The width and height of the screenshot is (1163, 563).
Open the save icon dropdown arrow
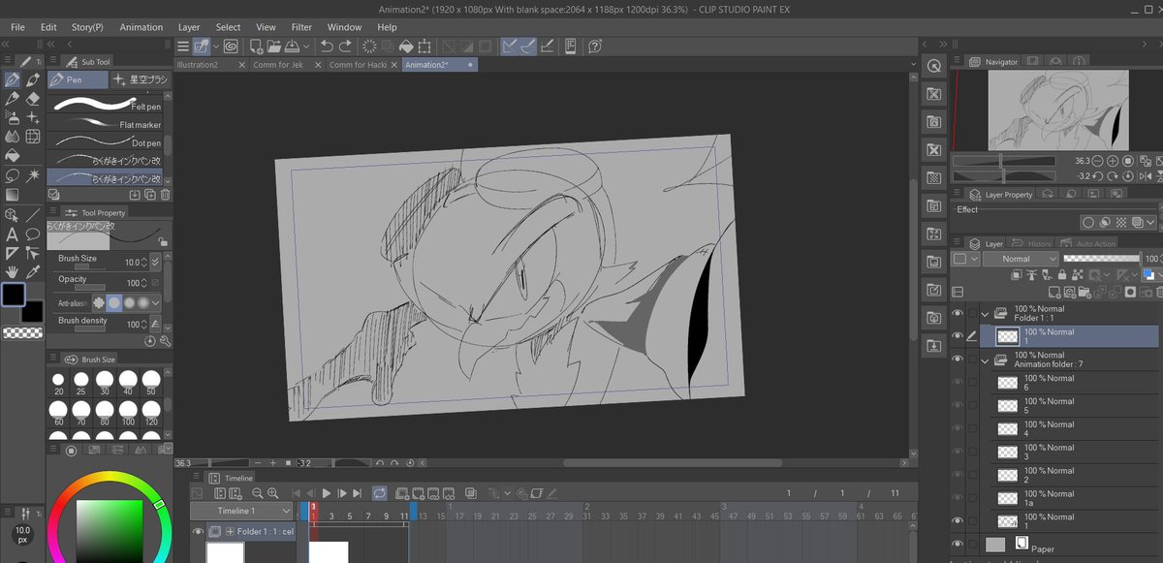tap(308, 46)
